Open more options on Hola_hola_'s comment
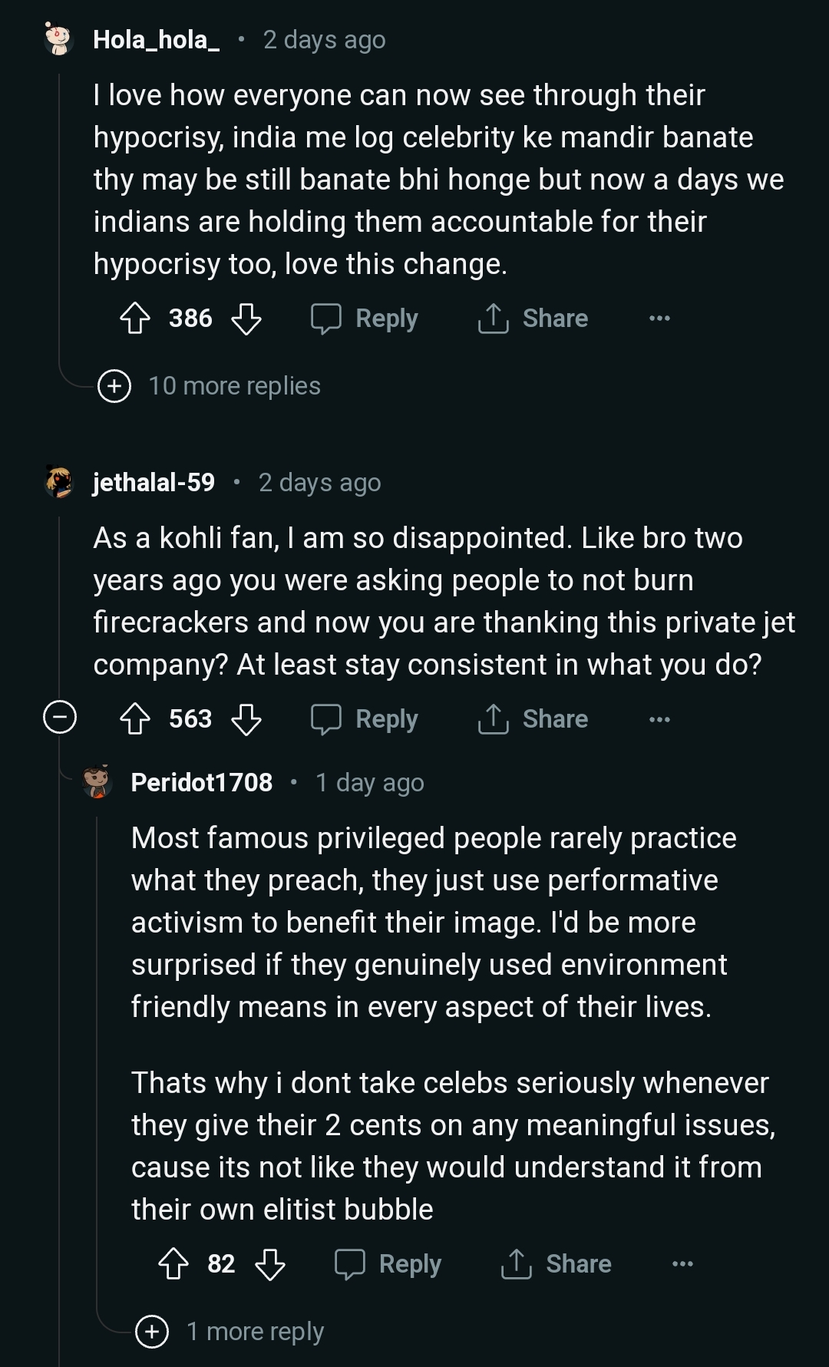 click(659, 319)
